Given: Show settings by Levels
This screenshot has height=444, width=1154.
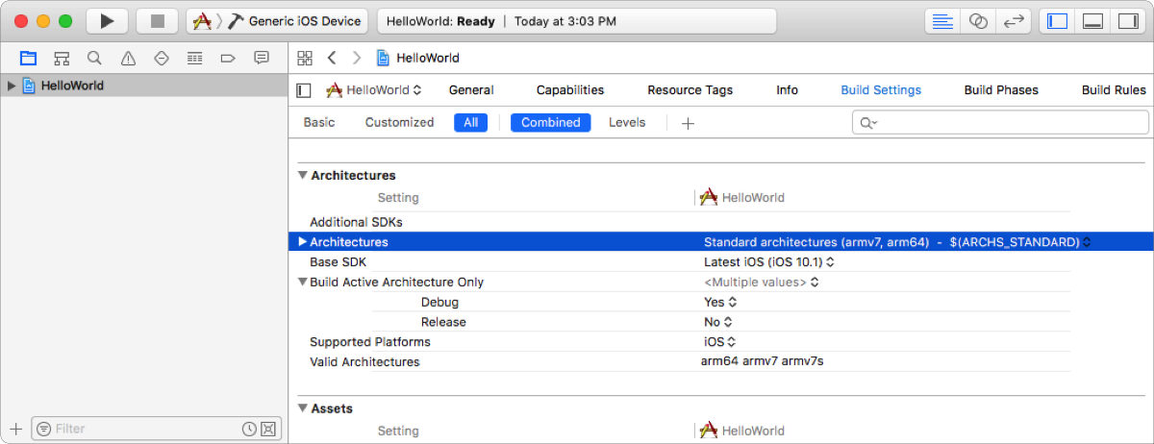Looking at the screenshot, I should [x=627, y=123].
